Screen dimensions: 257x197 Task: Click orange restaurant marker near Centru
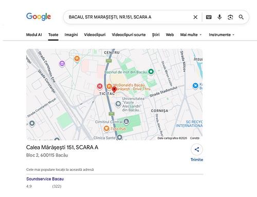click(x=77, y=59)
